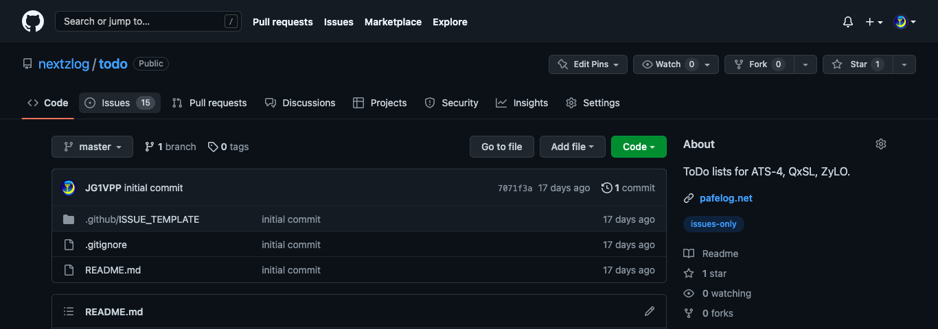Switch to the Discussions tab

[x=300, y=103]
